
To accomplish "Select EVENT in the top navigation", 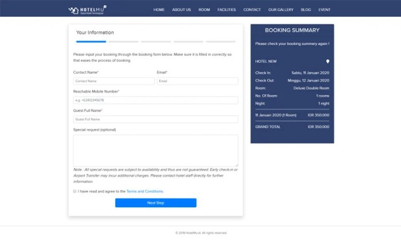I will click(324, 10).
